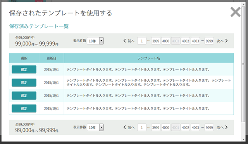
Task: Go to previous page via top 前へ
Action: point(129,41)
